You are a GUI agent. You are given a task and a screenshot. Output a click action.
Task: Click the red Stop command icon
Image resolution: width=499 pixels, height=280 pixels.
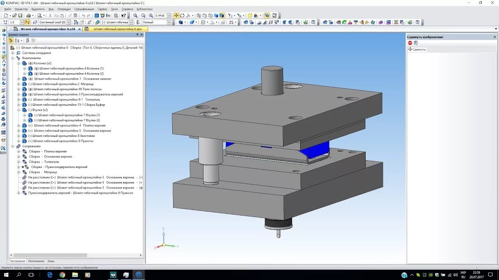(410, 43)
